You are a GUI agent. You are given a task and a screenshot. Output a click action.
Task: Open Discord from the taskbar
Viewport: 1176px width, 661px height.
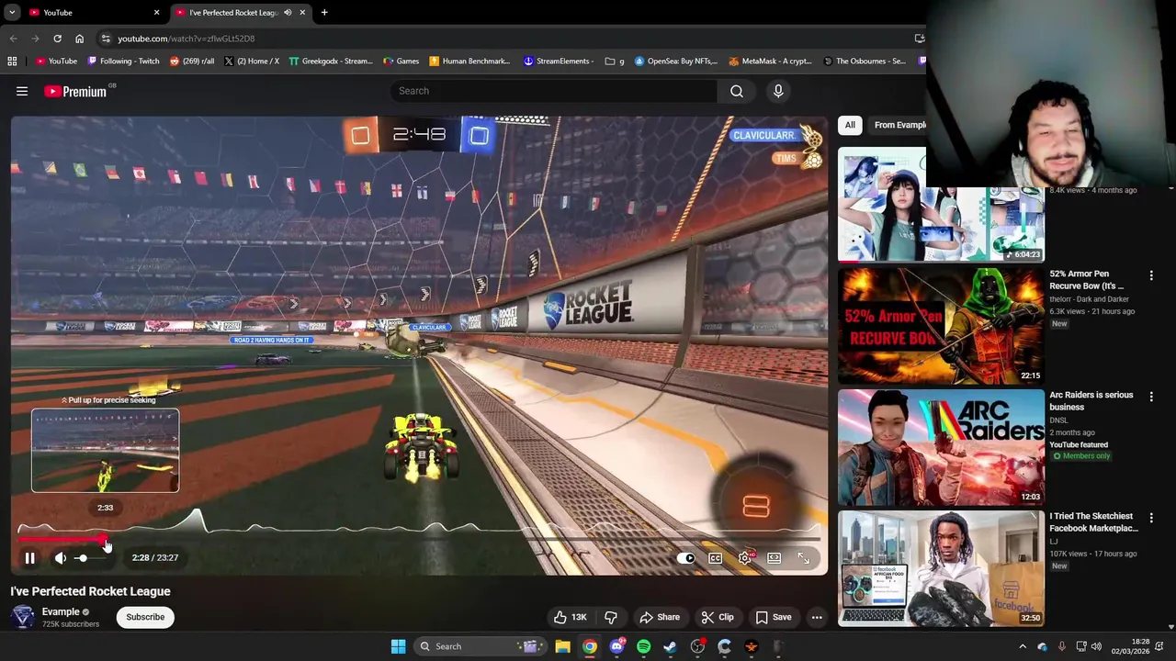coord(616,646)
